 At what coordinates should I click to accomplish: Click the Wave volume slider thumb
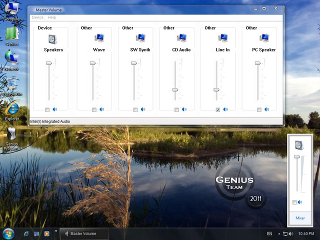coord(92,63)
